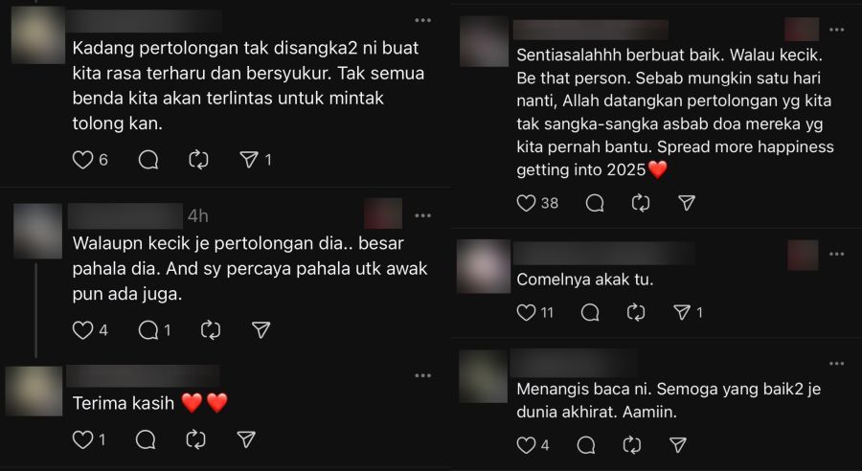Share the 'Menangis baca ni' comment
This screenshot has height=471, width=862.
(x=678, y=444)
